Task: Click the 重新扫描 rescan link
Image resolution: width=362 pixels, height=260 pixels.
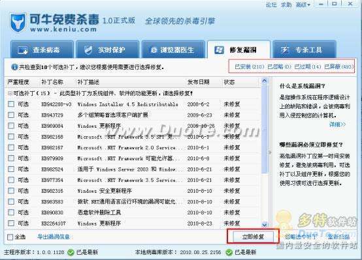Action: 338,237
